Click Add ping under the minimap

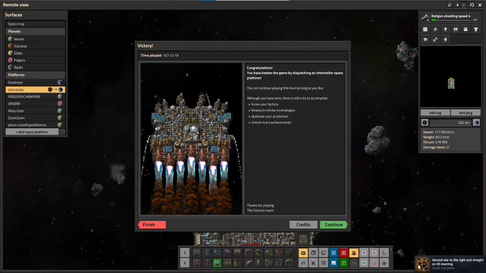[x=465, y=113]
